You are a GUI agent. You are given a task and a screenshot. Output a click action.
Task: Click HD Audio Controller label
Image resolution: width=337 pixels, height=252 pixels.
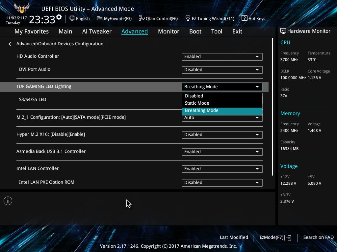click(38, 56)
